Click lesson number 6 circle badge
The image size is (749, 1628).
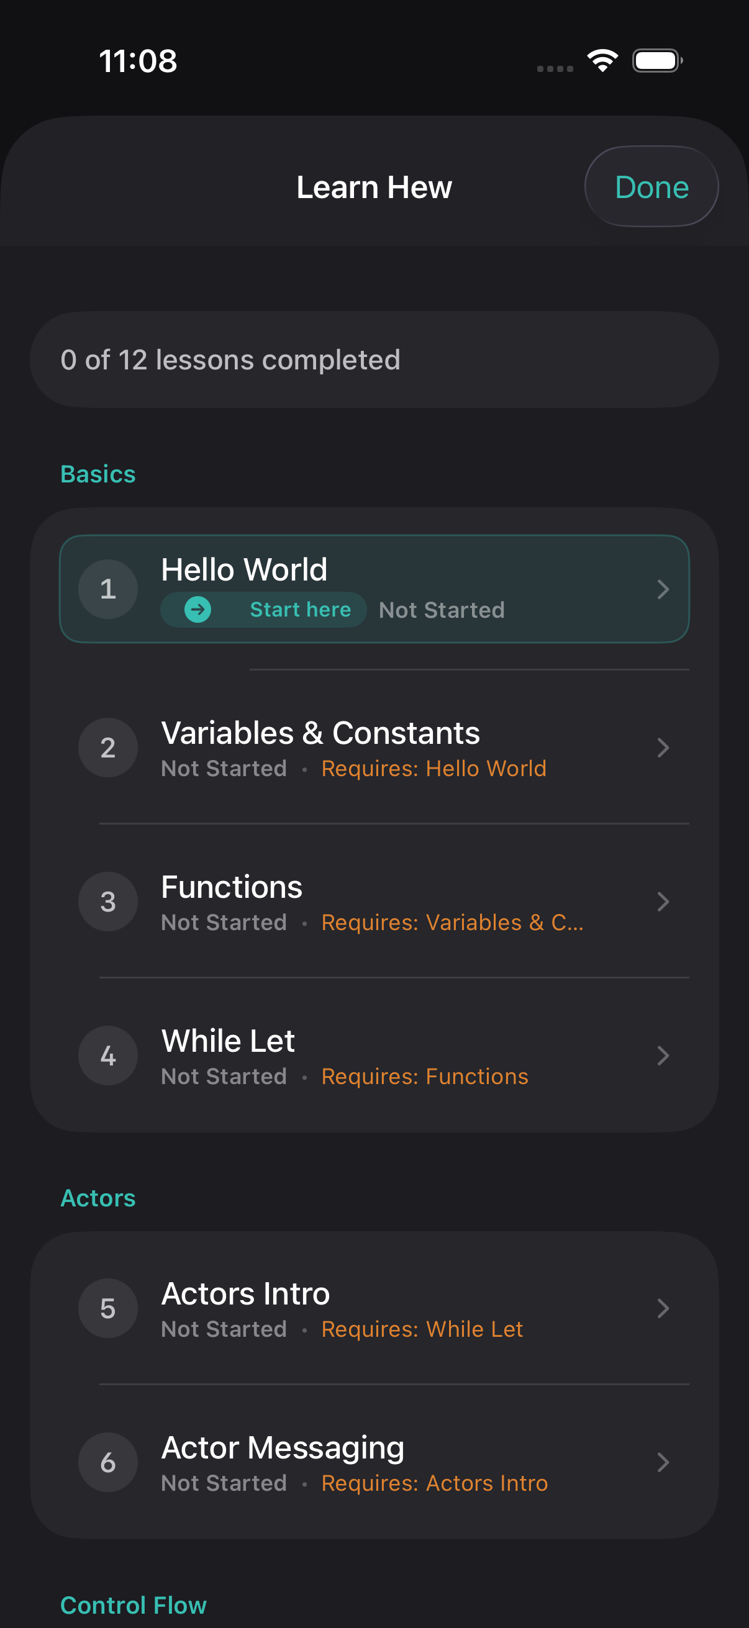pos(108,1462)
